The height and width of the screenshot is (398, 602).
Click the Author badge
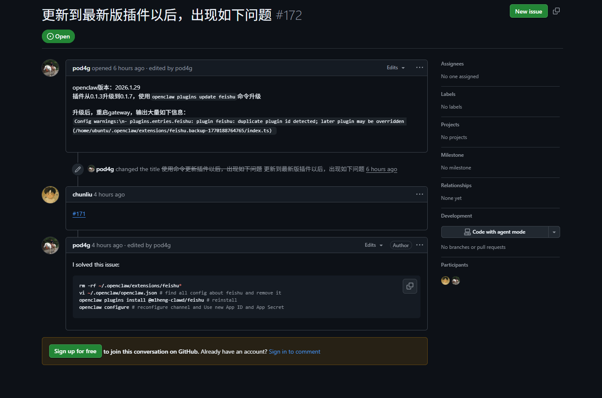pyautogui.click(x=401, y=245)
